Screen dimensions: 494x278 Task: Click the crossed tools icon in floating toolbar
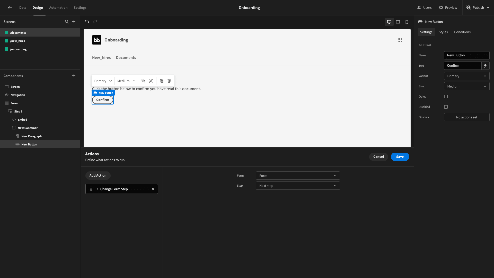pos(151,81)
